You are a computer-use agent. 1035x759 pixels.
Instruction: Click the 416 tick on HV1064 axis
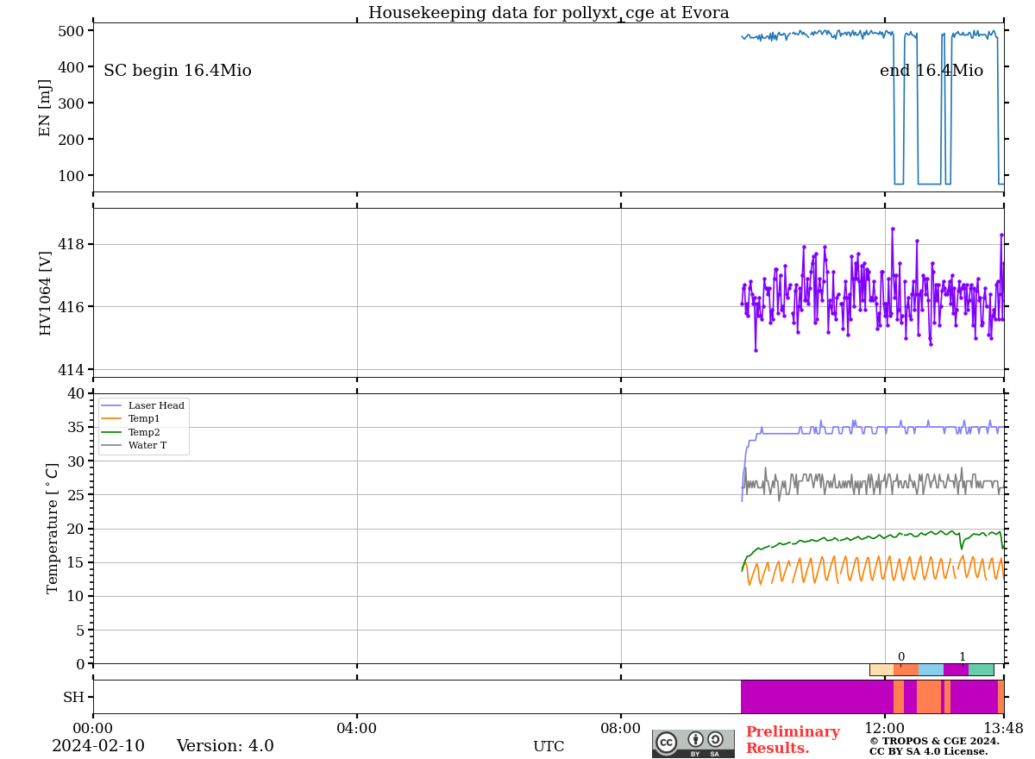71,307
